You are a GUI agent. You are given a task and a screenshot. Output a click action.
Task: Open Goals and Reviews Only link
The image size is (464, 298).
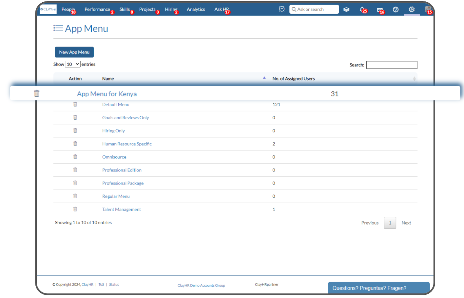tap(126, 118)
